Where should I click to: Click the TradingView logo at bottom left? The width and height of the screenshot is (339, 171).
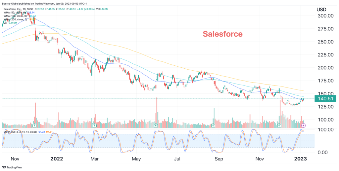point(12,168)
